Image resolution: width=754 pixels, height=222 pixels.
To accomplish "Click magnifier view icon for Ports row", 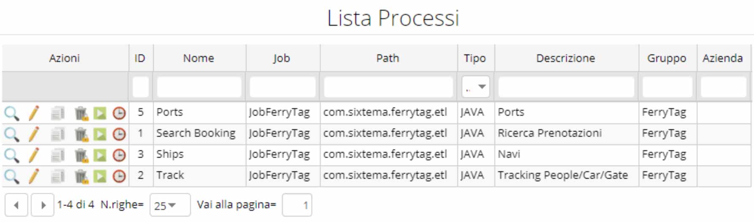I will click(x=12, y=113).
